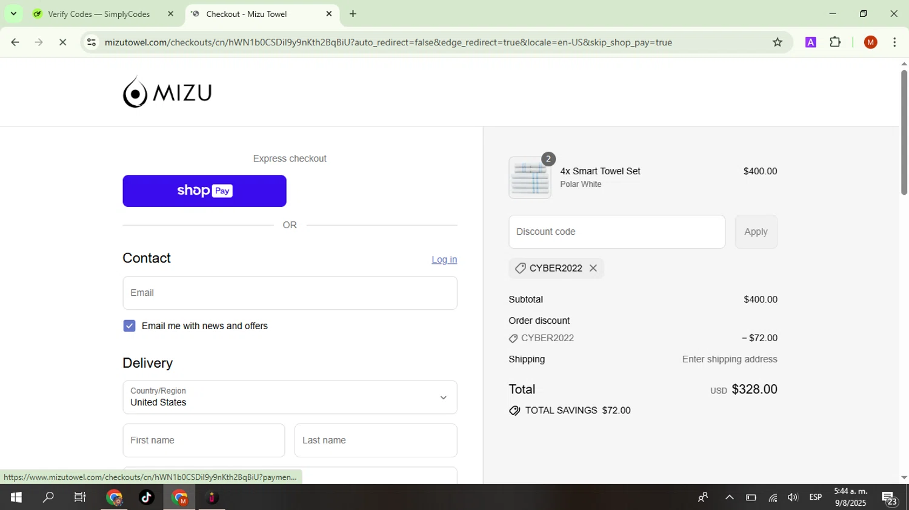Screen dimensions: 909x510
Task: Click the page vertical scrollbar
Action: [904, 133]
